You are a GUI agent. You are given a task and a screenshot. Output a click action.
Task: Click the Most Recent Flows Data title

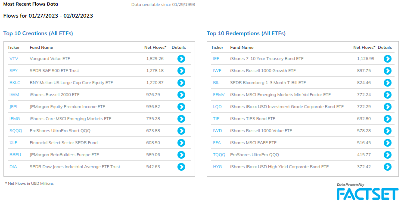[31, 4]
